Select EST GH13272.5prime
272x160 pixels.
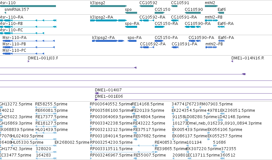(16, 104)
